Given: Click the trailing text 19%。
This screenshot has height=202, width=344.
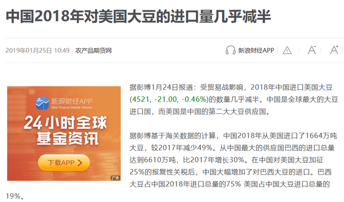Looking at the screenshot, I should (x=15, y=196).
